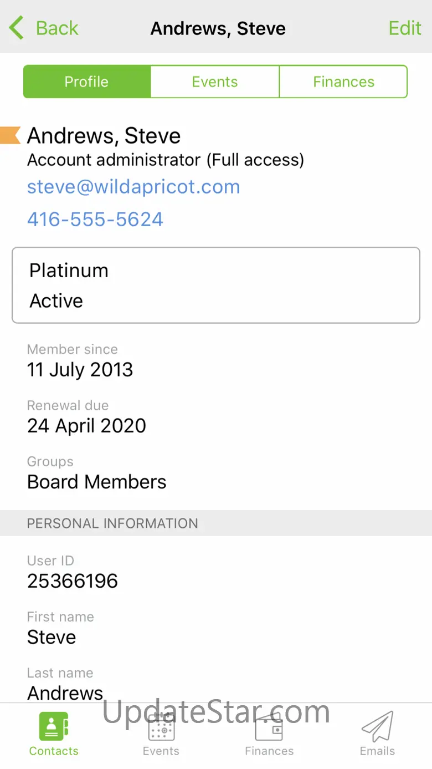Screen dimensions: 432x769
Task: Switch to the Finances tab at top
Action: 343,82
